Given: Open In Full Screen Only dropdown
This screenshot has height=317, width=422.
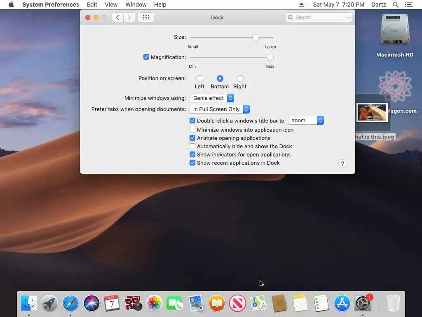Looking at the screenshot, I should 220,109.
